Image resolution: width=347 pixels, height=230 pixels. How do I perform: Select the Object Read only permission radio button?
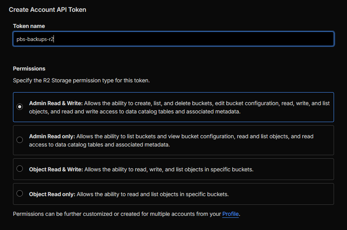[20, 193]
